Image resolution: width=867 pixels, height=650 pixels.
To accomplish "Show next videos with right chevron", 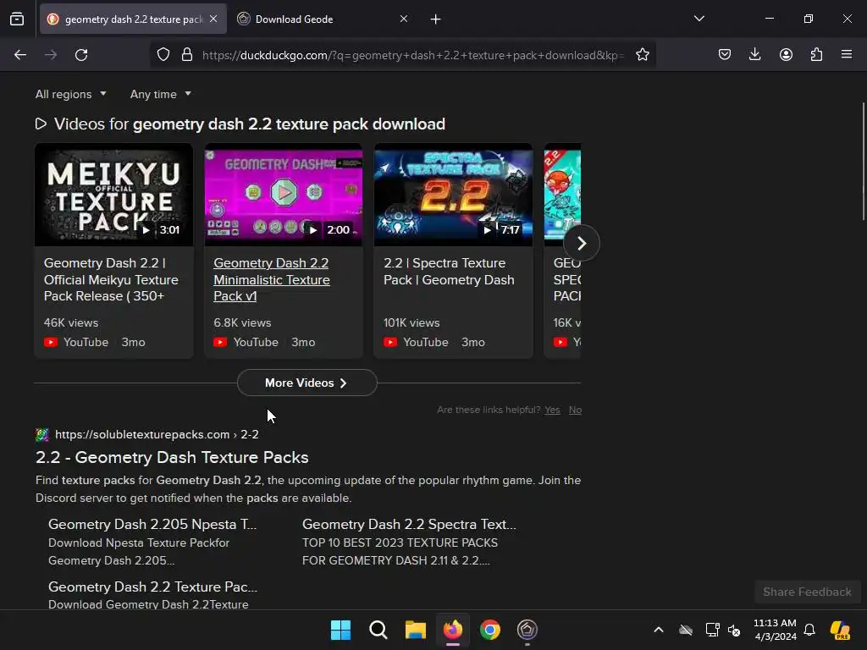I will pos(582,243).
